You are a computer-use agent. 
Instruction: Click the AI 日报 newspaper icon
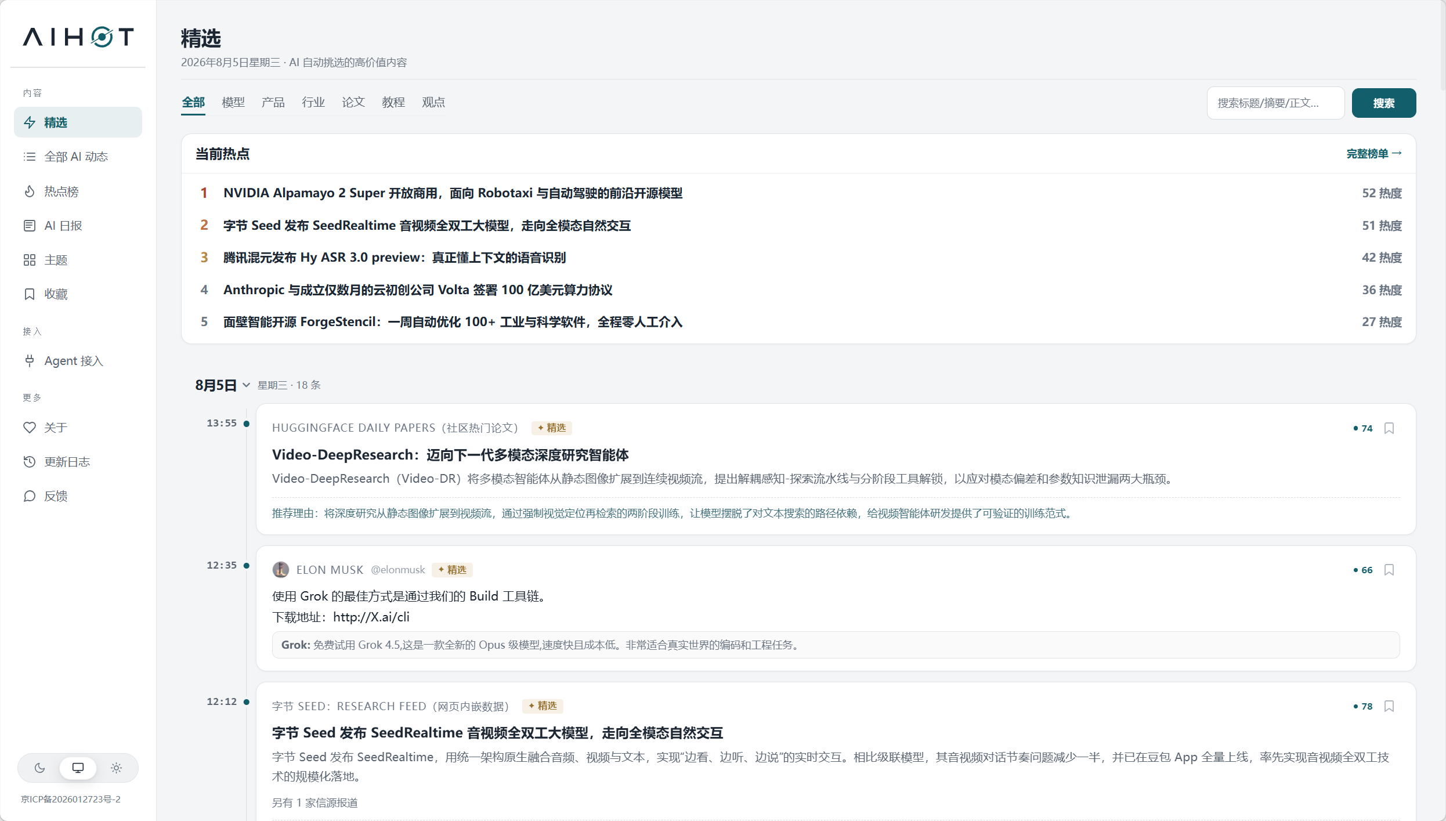pos(30,226)
